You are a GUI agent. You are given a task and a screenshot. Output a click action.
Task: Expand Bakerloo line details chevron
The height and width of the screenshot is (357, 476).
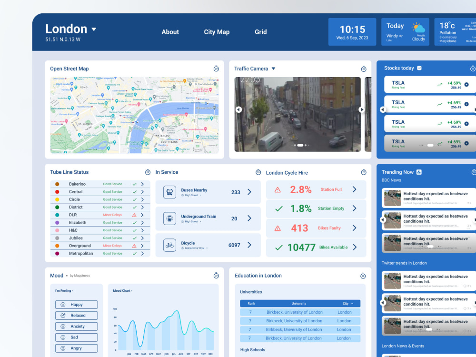pos(142,184)
